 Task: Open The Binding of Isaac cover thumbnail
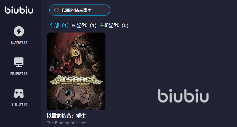76,71
